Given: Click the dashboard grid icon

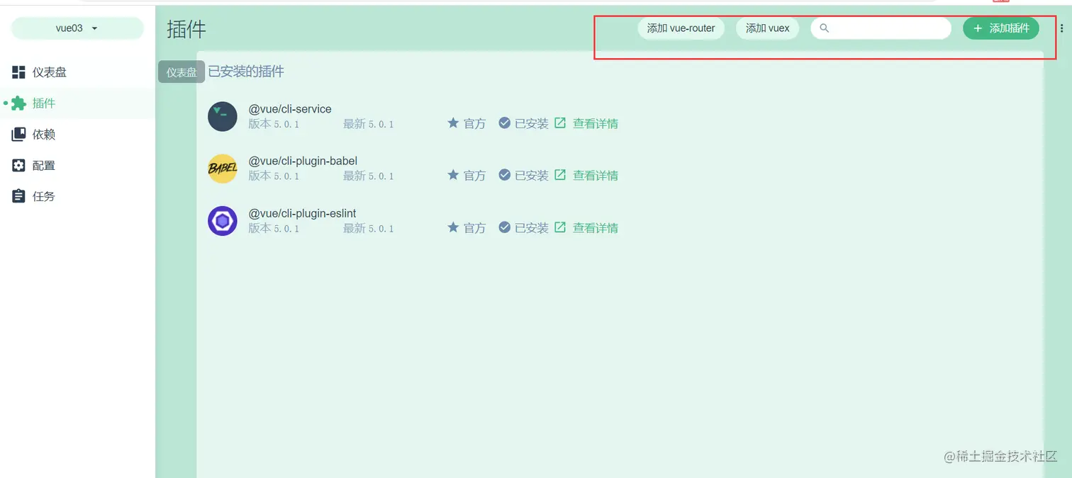Looking at the screenshot, I should [x=19, y=72].
